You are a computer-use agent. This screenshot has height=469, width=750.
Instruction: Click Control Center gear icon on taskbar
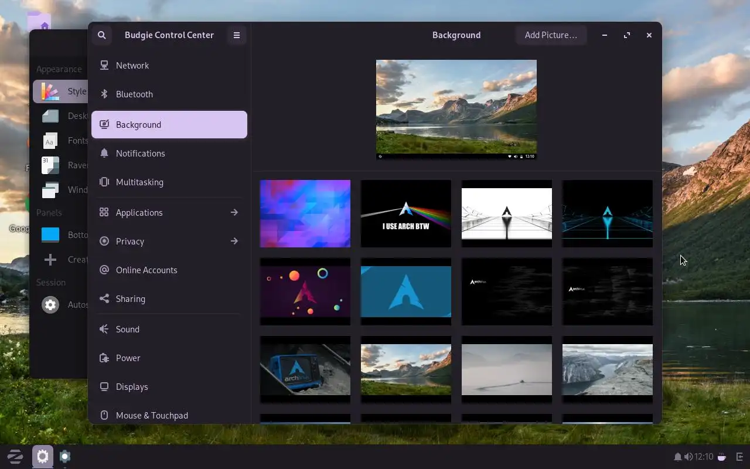pos(42,457)
